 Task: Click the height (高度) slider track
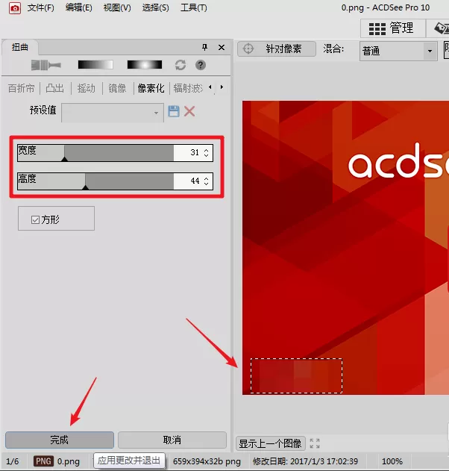coord(95,181)
